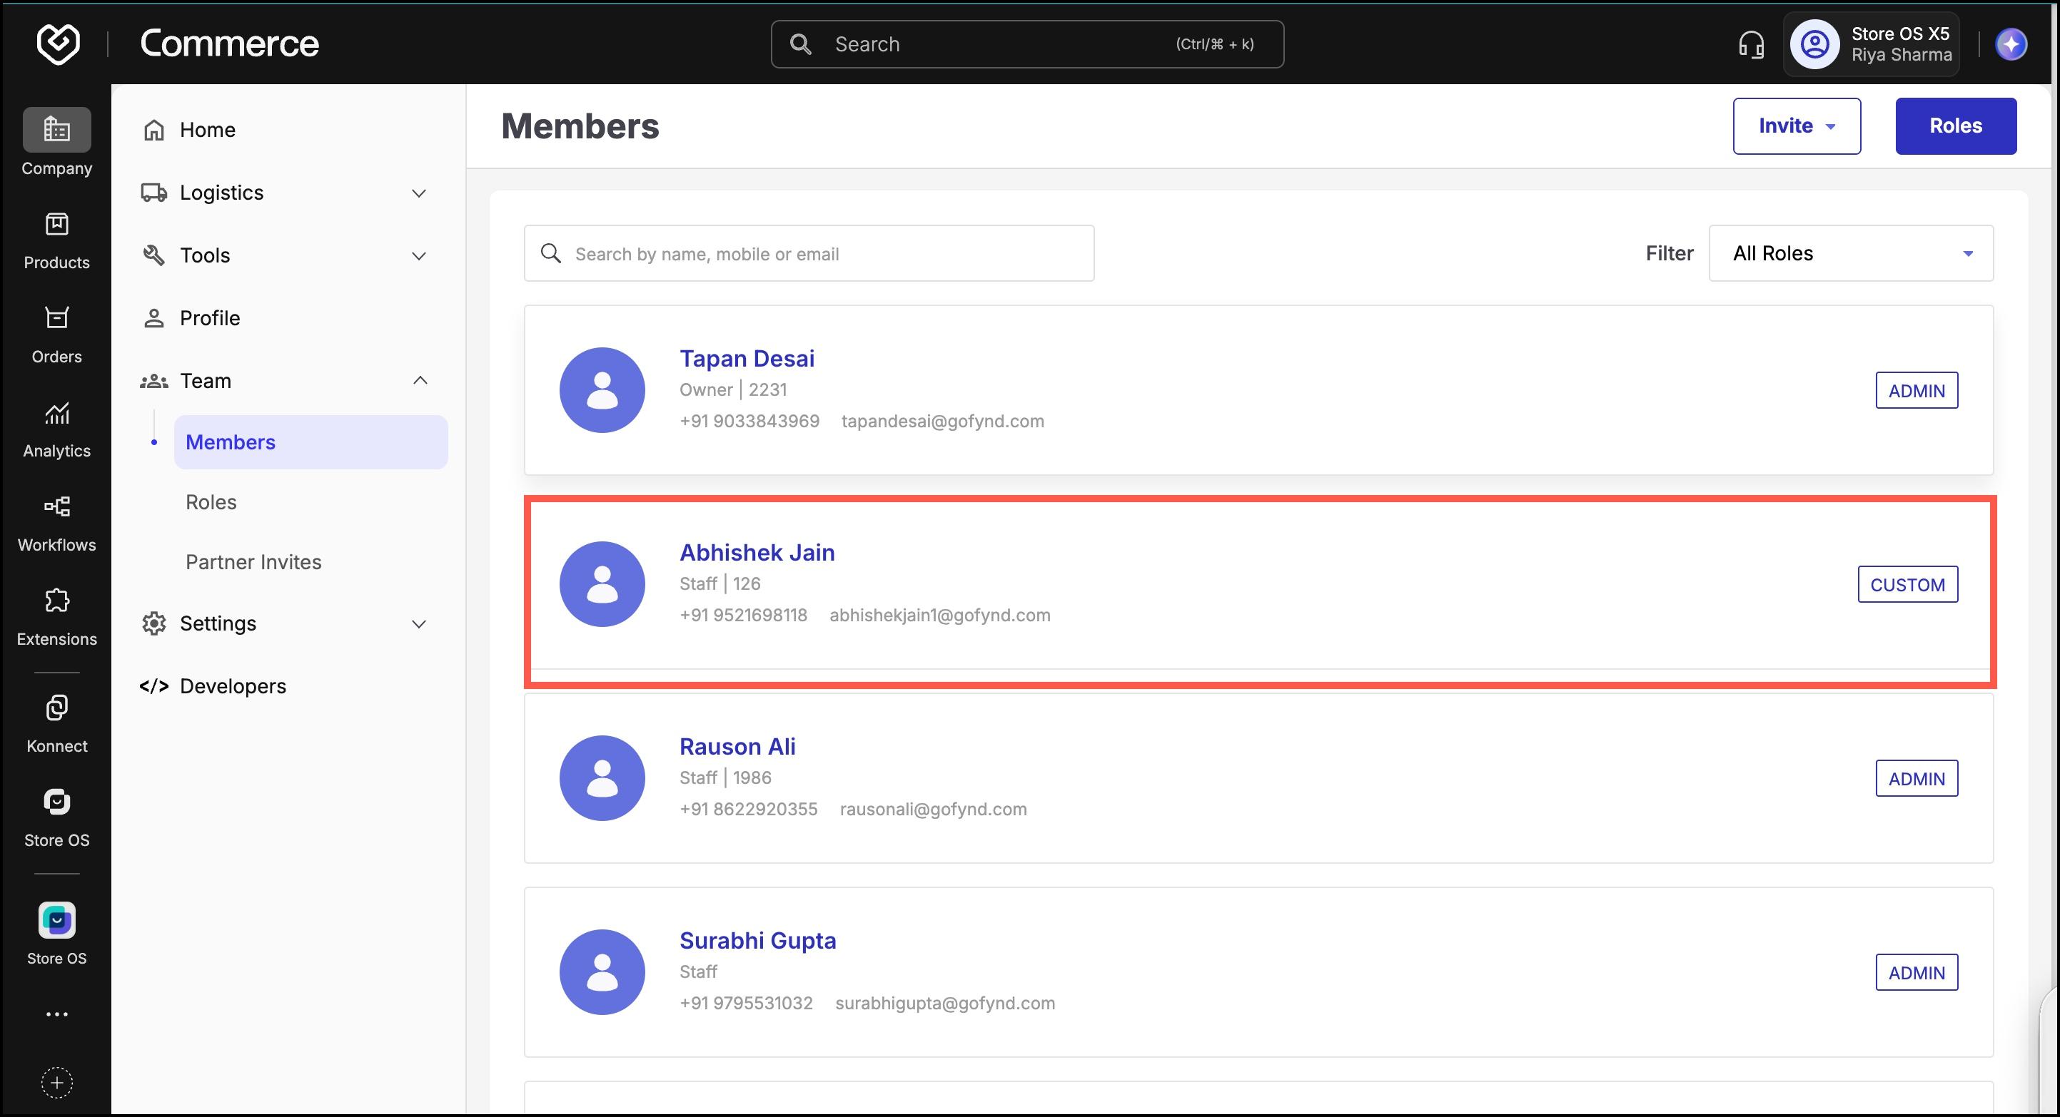Click phone number +91 9033843969
Viewport: 2060px width, 1117px height.
coord(749,422)
